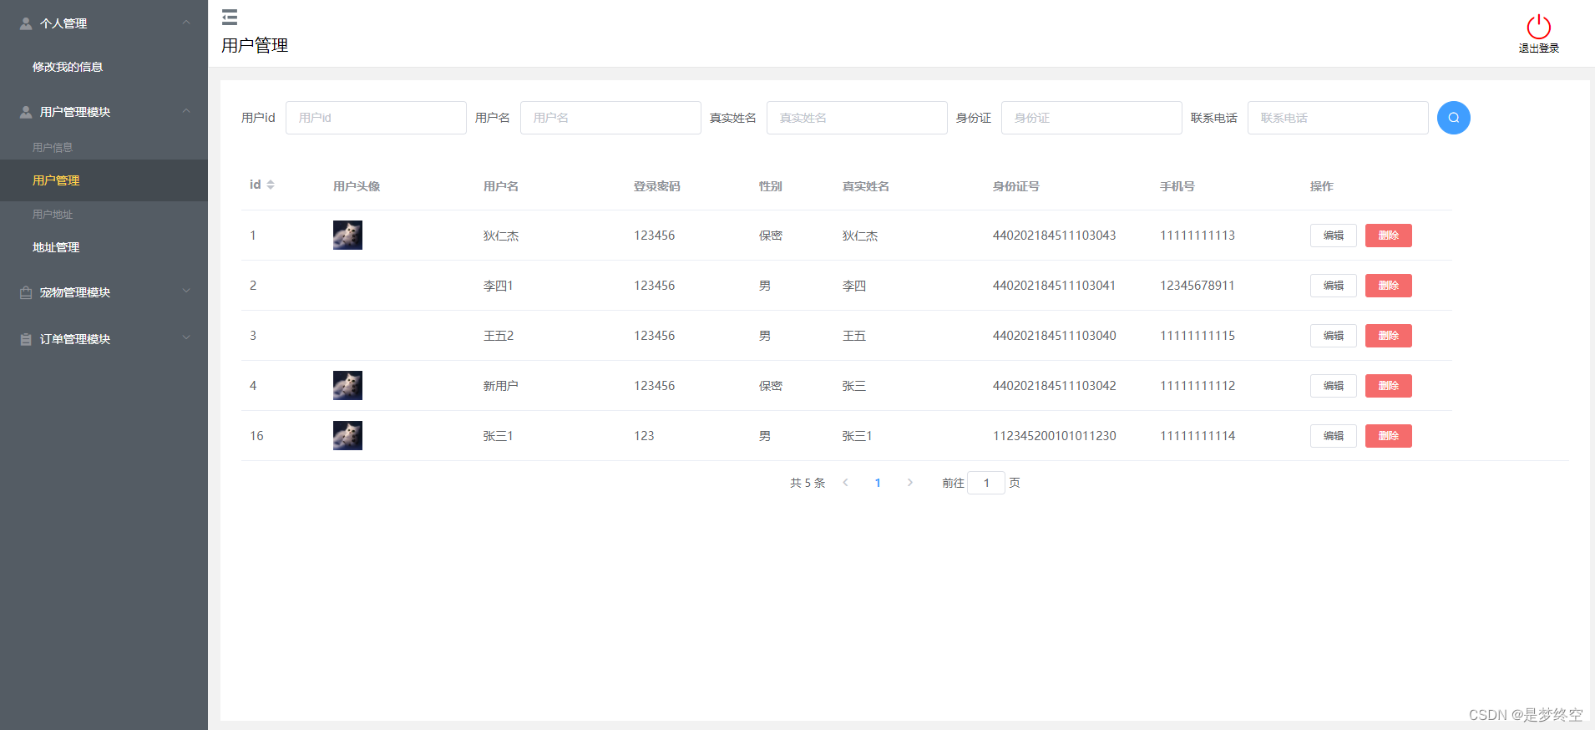Click 共 5 条 total count text

pyautogui.click(x=808, y=483)
